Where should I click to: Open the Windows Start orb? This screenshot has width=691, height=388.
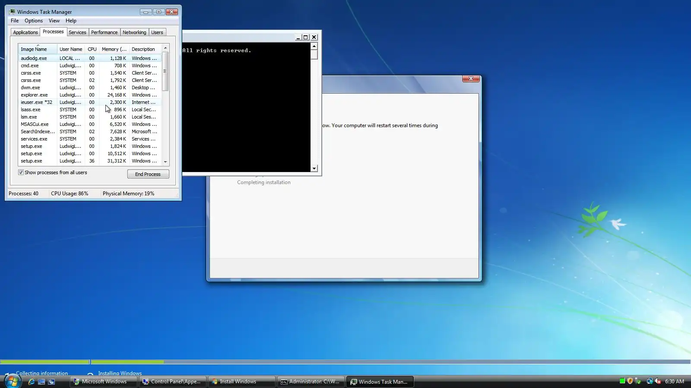tap(12, 382)
